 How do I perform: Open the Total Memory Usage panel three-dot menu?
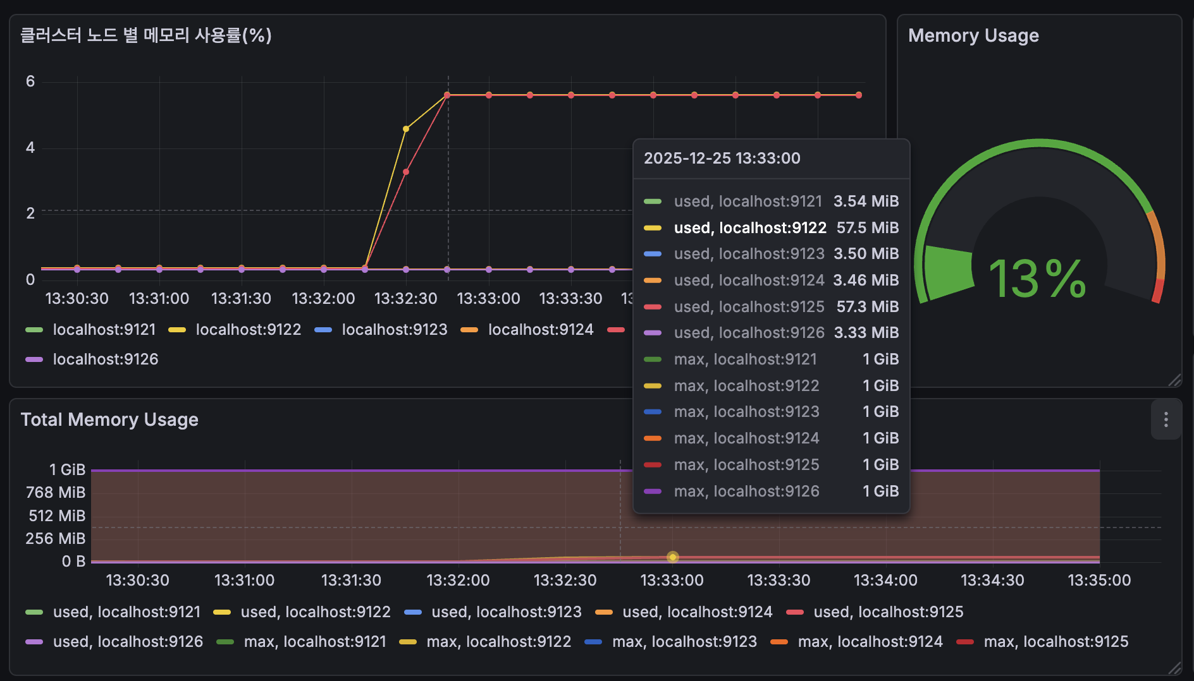tap(1166, 419)
